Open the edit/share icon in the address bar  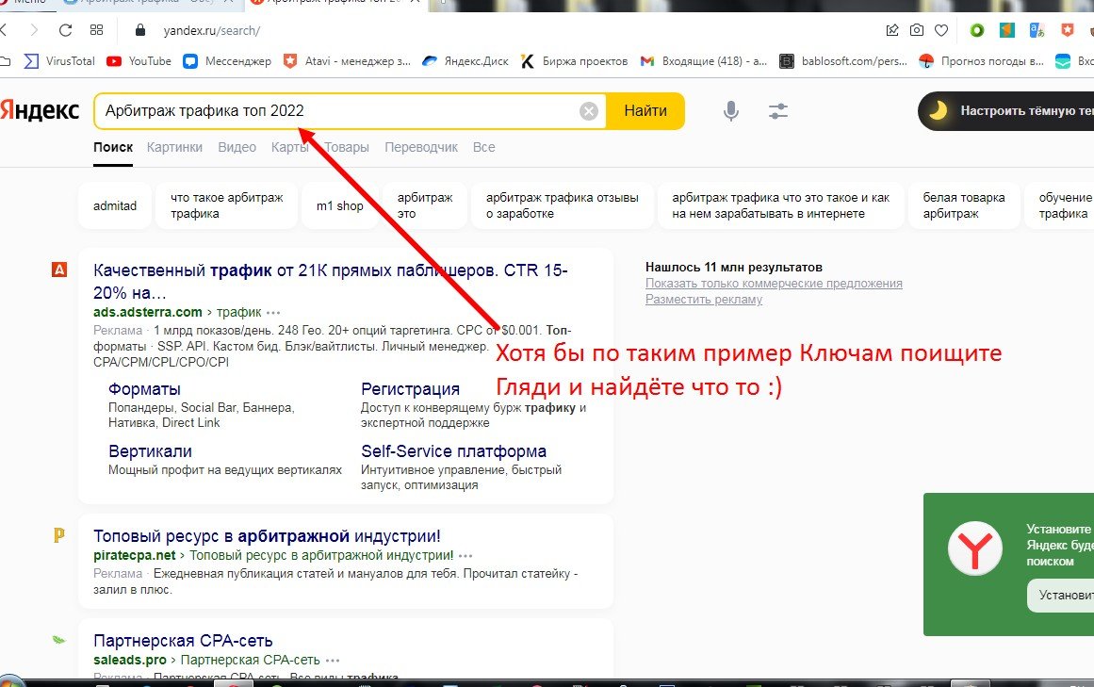point(892,30)
